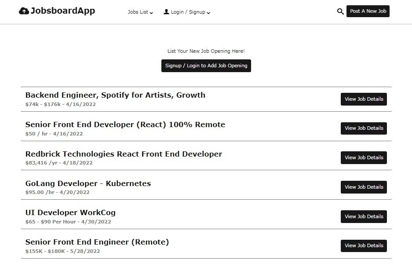View details for the GoLang Developer Kubernetes job

pos(364,187)
